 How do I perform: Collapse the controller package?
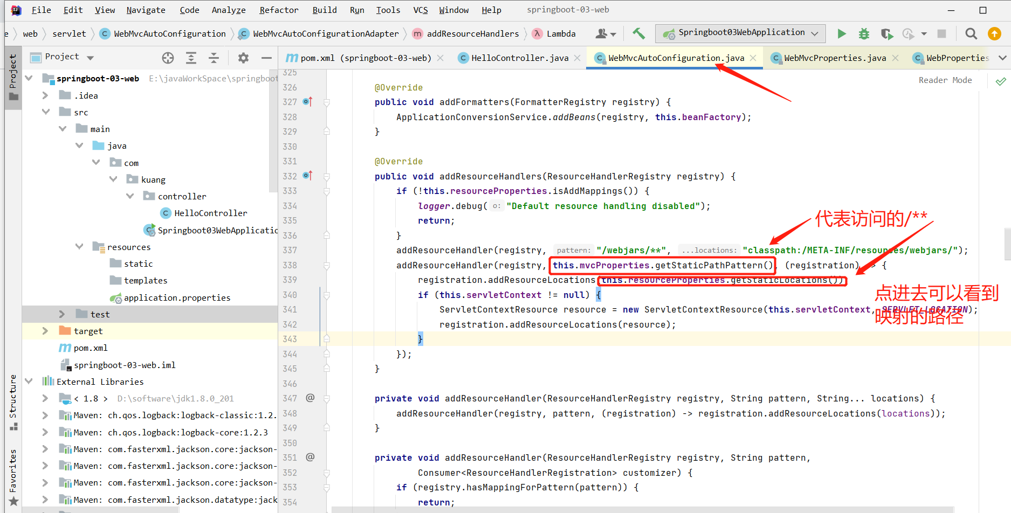[x=130, y=196]
